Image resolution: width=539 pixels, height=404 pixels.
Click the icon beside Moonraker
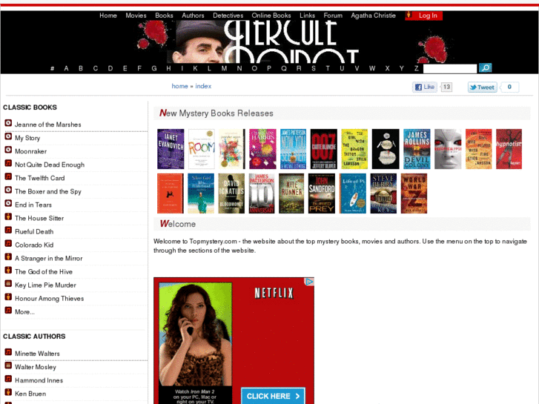[8, 150]
